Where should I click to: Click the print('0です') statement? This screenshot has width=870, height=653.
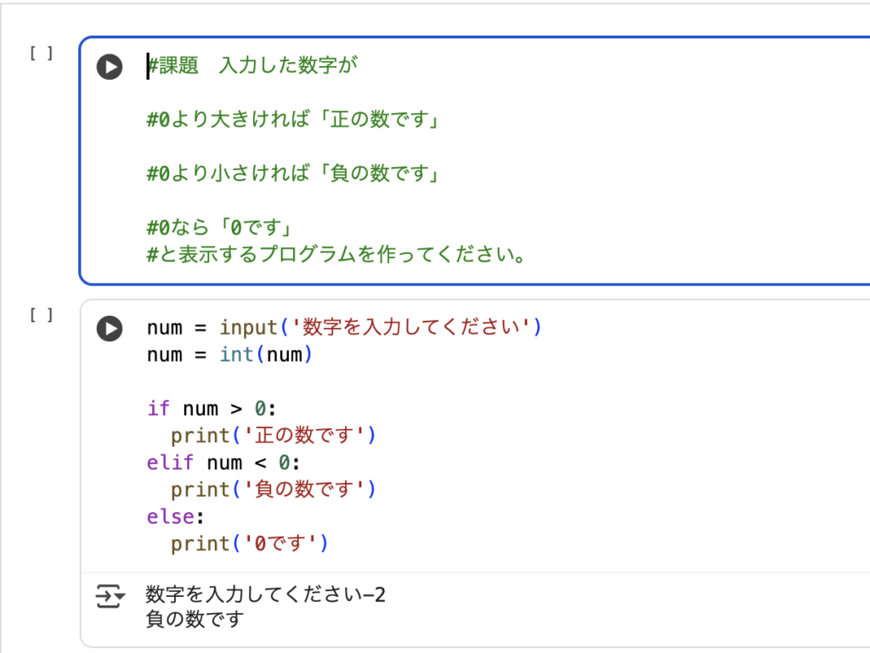click(249, 543)
